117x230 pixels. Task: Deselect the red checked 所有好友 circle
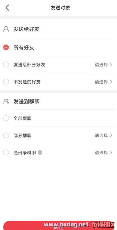click(x=6, y=47)
